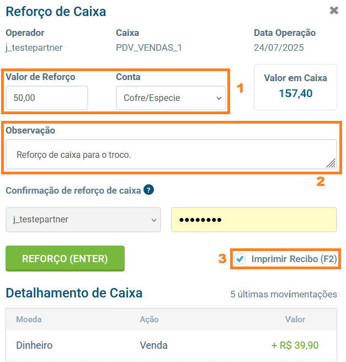Click the Valor em Caixa 157,40 box
Image resolution: width=346 pixels, height=362 pixels.
pyautogui.click(x=295, y=87)
